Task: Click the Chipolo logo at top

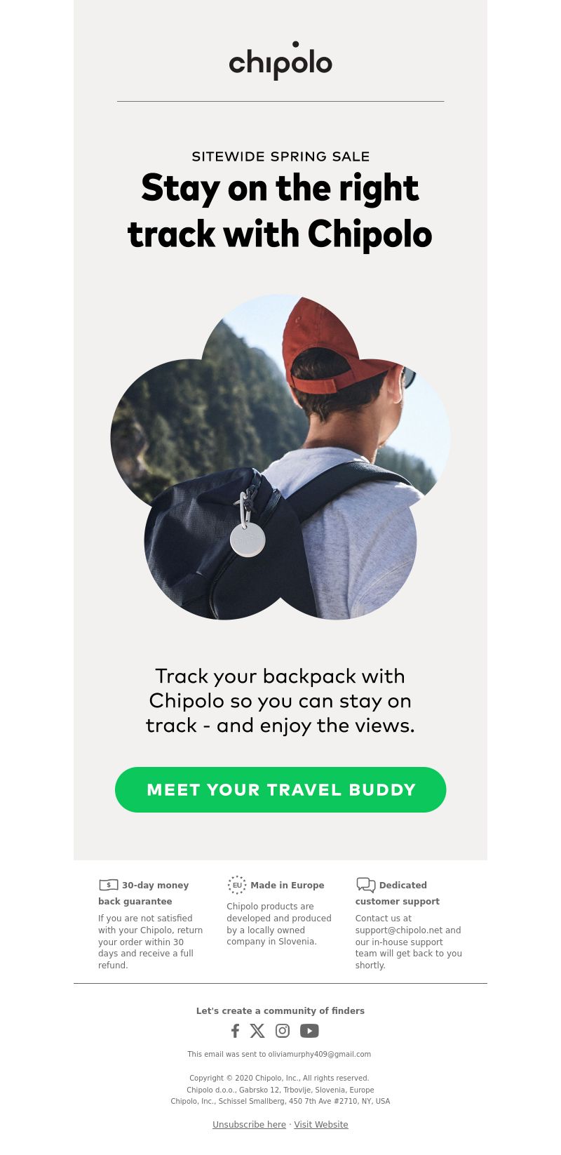Action: click(280, 60)
